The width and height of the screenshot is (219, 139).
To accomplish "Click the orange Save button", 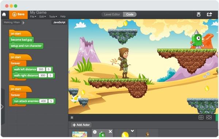I will [19, 15].
